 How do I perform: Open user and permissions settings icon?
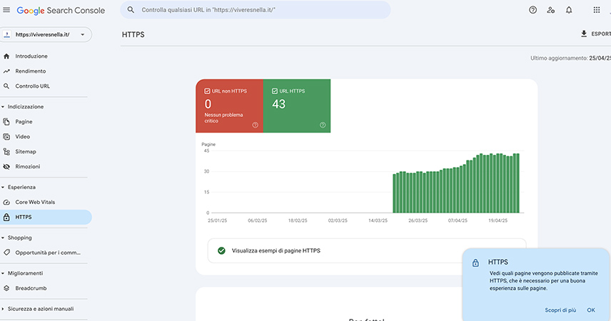pos(550,10)
